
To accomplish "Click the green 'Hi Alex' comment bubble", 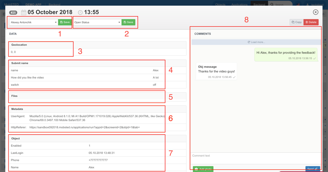I will [x=286, y=55].
